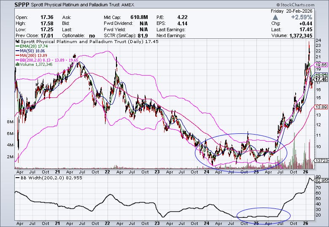The height and width of the screenshot is (227, 329).
Task: Click the Volume value 1,372,345 in header
Action: [301, 36]
